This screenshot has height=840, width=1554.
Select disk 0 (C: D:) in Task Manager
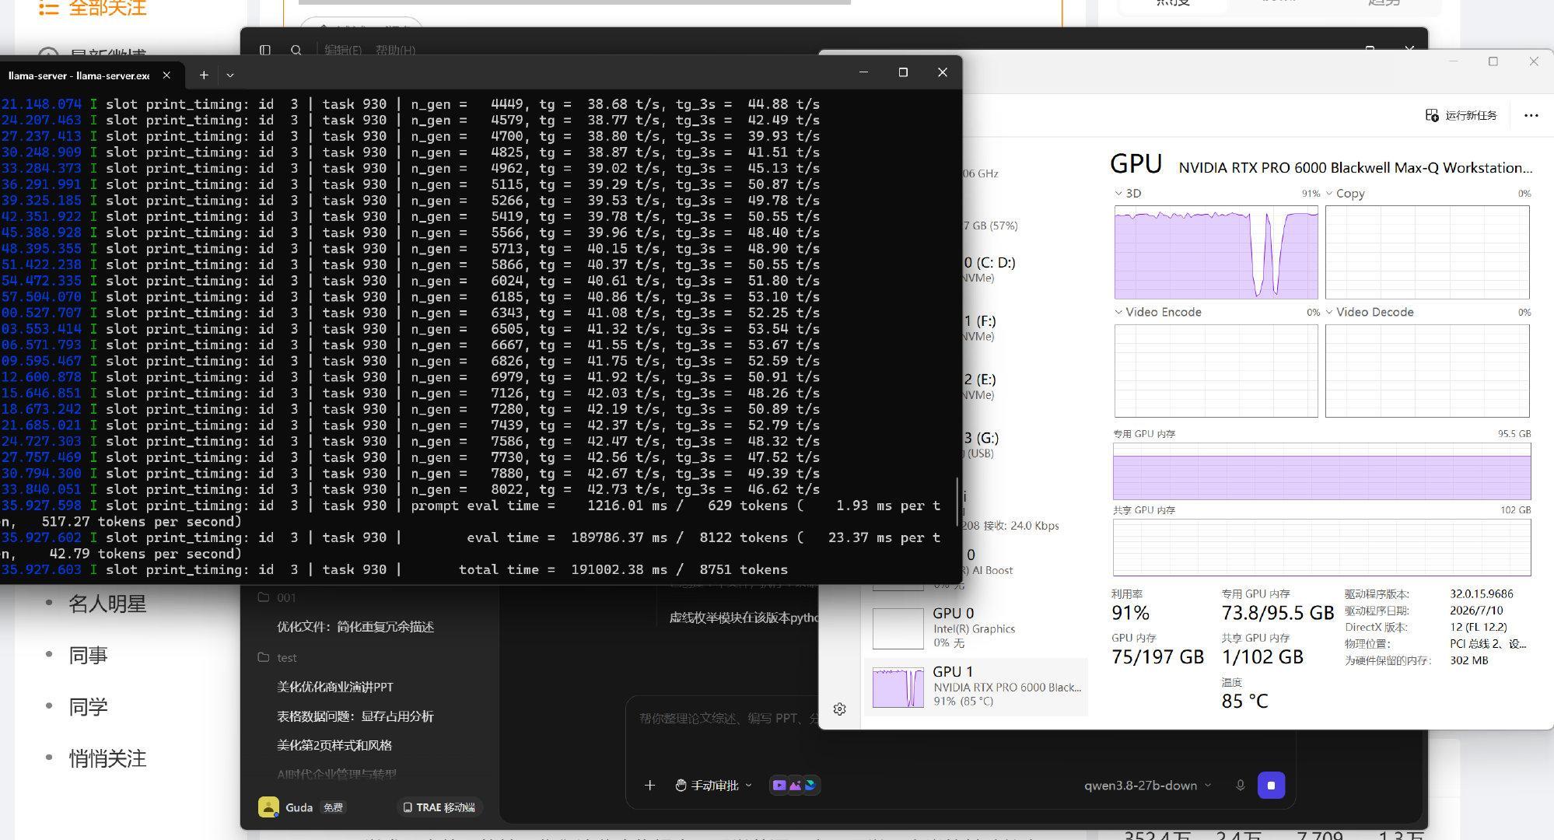[989, 269]
